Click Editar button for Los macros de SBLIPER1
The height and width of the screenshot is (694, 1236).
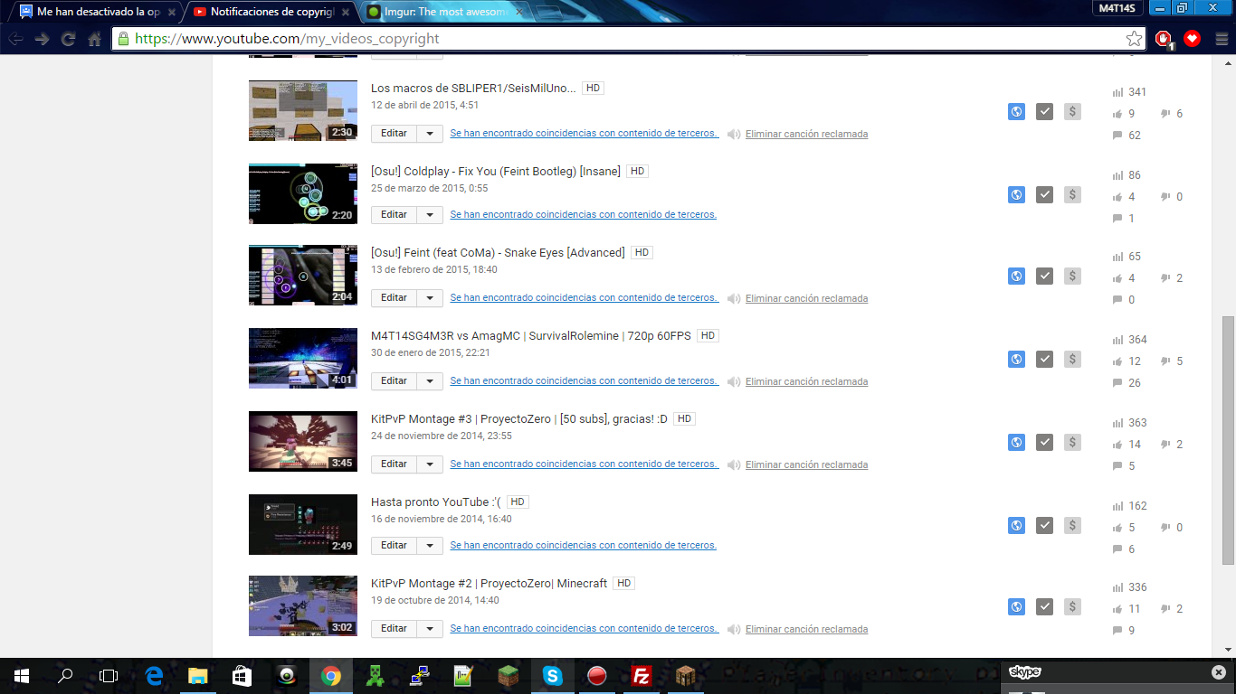[395, 134]
